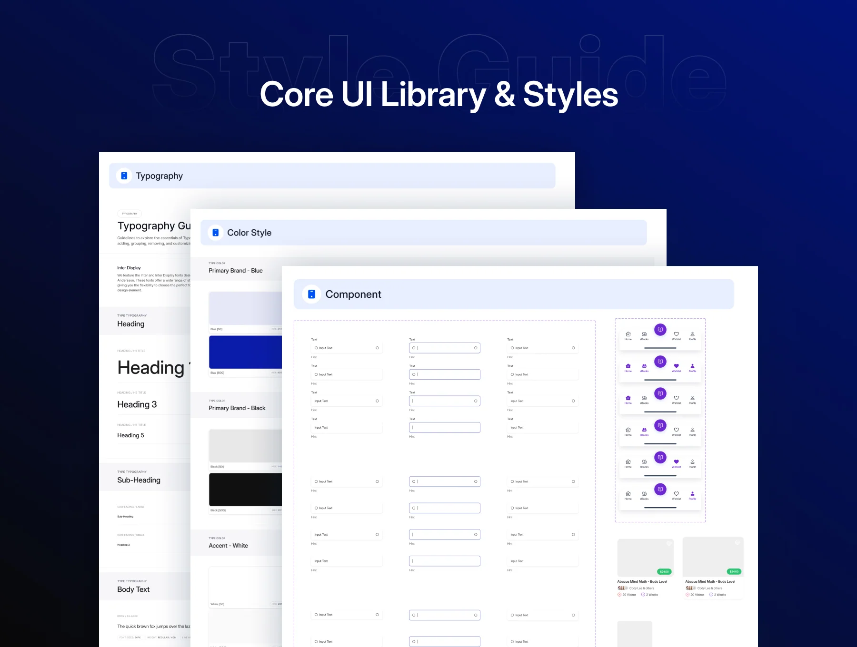Tap purple eBooks icon in the nav bar where only eBooks is active

(644, 430)
